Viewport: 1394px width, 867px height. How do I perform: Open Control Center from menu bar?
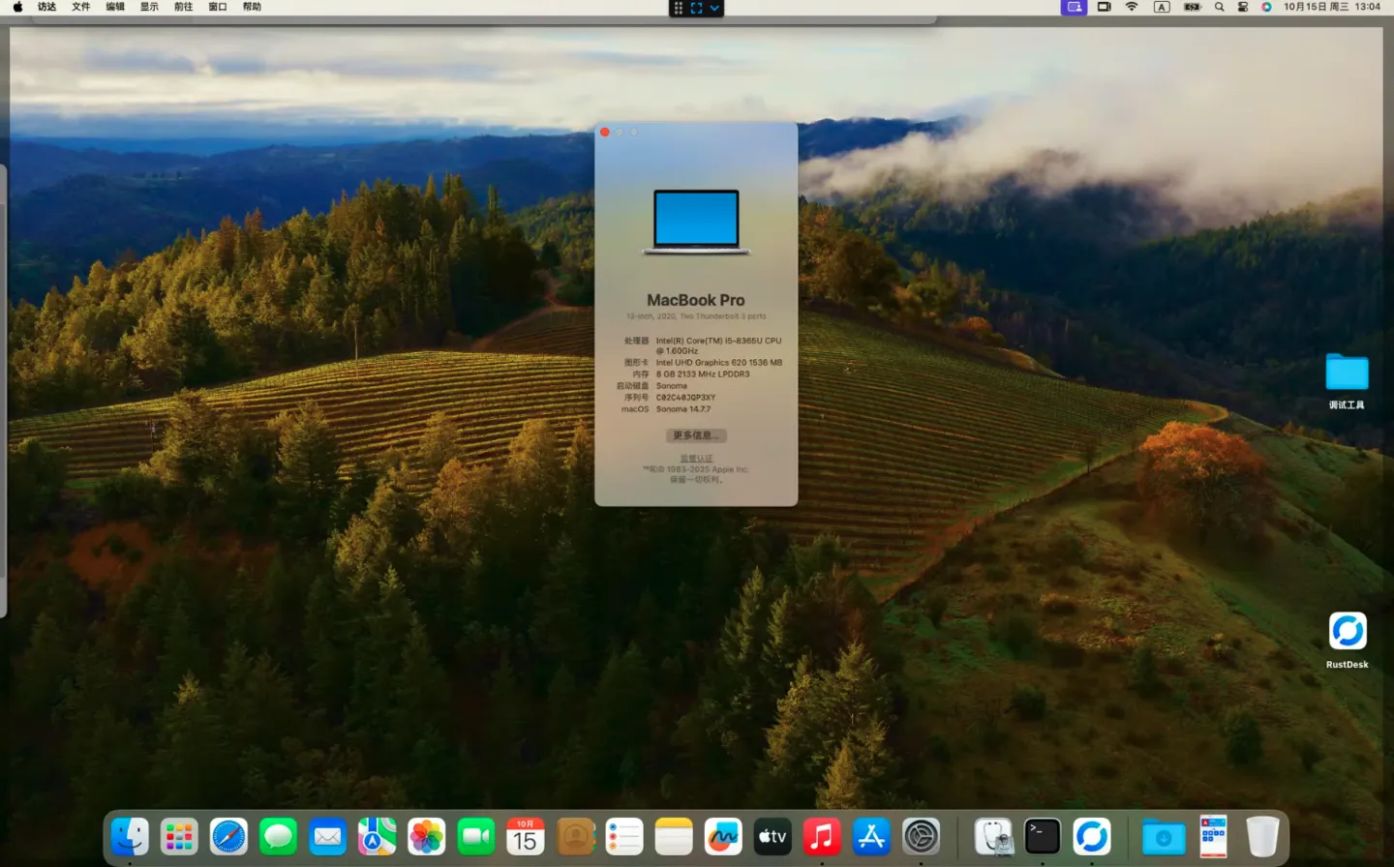(1243, 7)
